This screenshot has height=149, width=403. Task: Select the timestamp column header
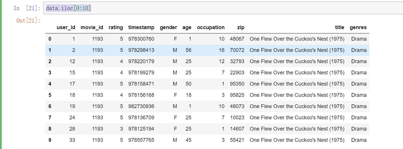pos(141,27)
